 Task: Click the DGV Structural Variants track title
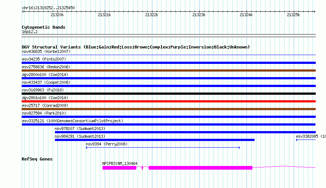pos(136,47)
